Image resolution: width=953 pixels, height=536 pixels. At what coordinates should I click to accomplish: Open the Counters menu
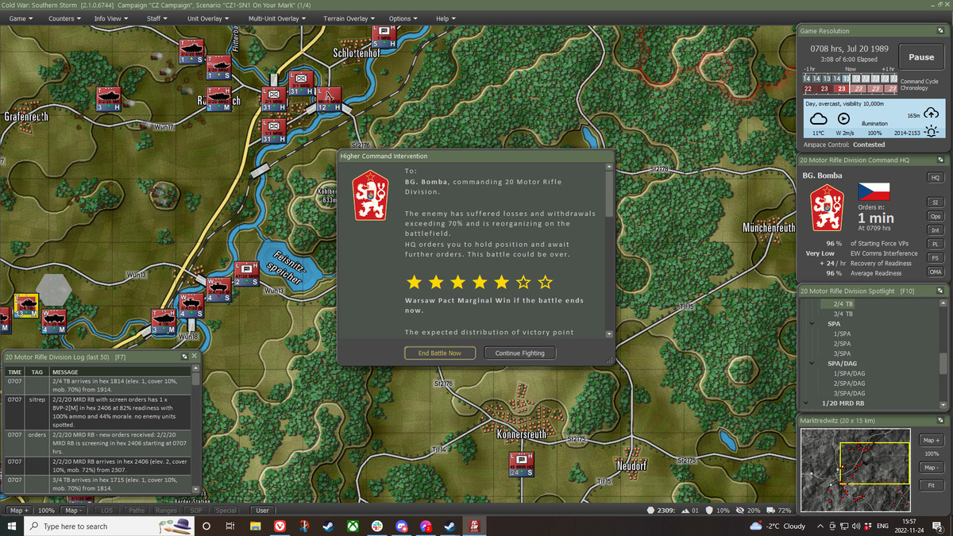64,18
